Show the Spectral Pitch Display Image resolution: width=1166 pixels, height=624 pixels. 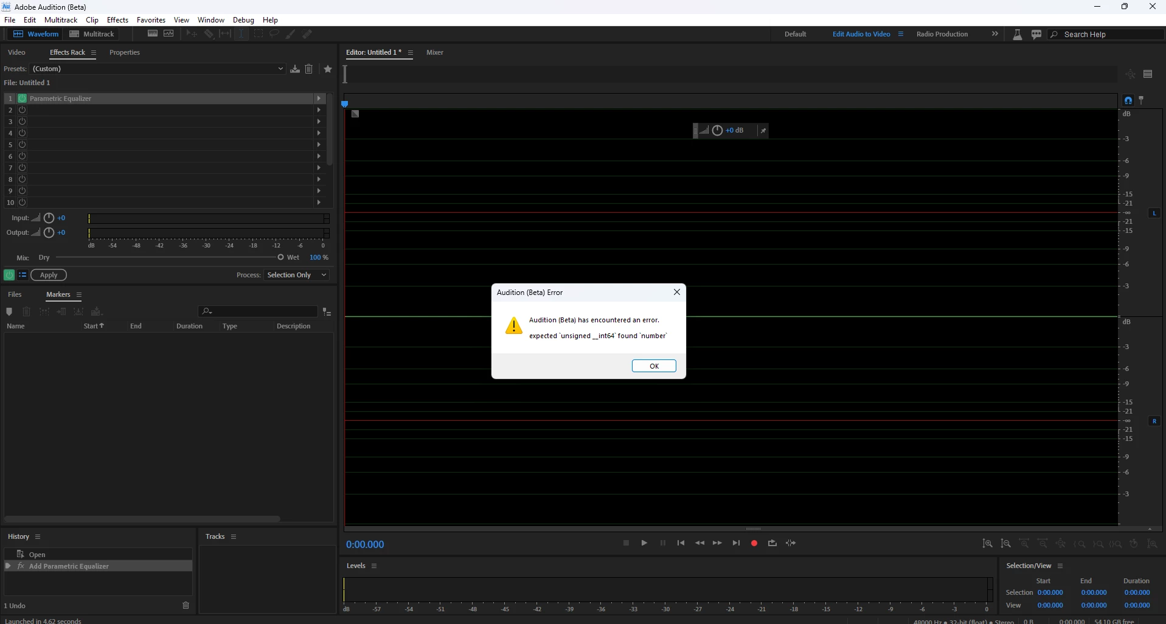[x=168, y=34]
